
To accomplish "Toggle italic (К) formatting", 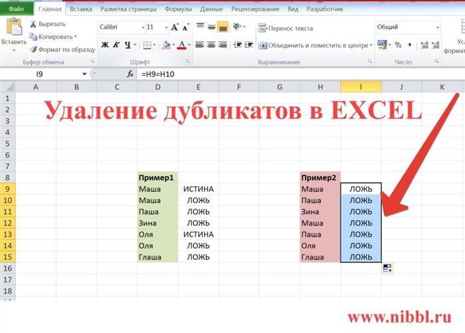I will [116, 45].
